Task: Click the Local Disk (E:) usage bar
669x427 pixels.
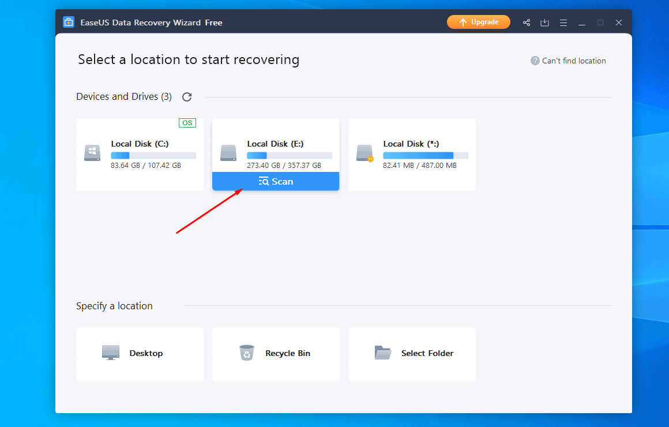Action: [290, 156]
